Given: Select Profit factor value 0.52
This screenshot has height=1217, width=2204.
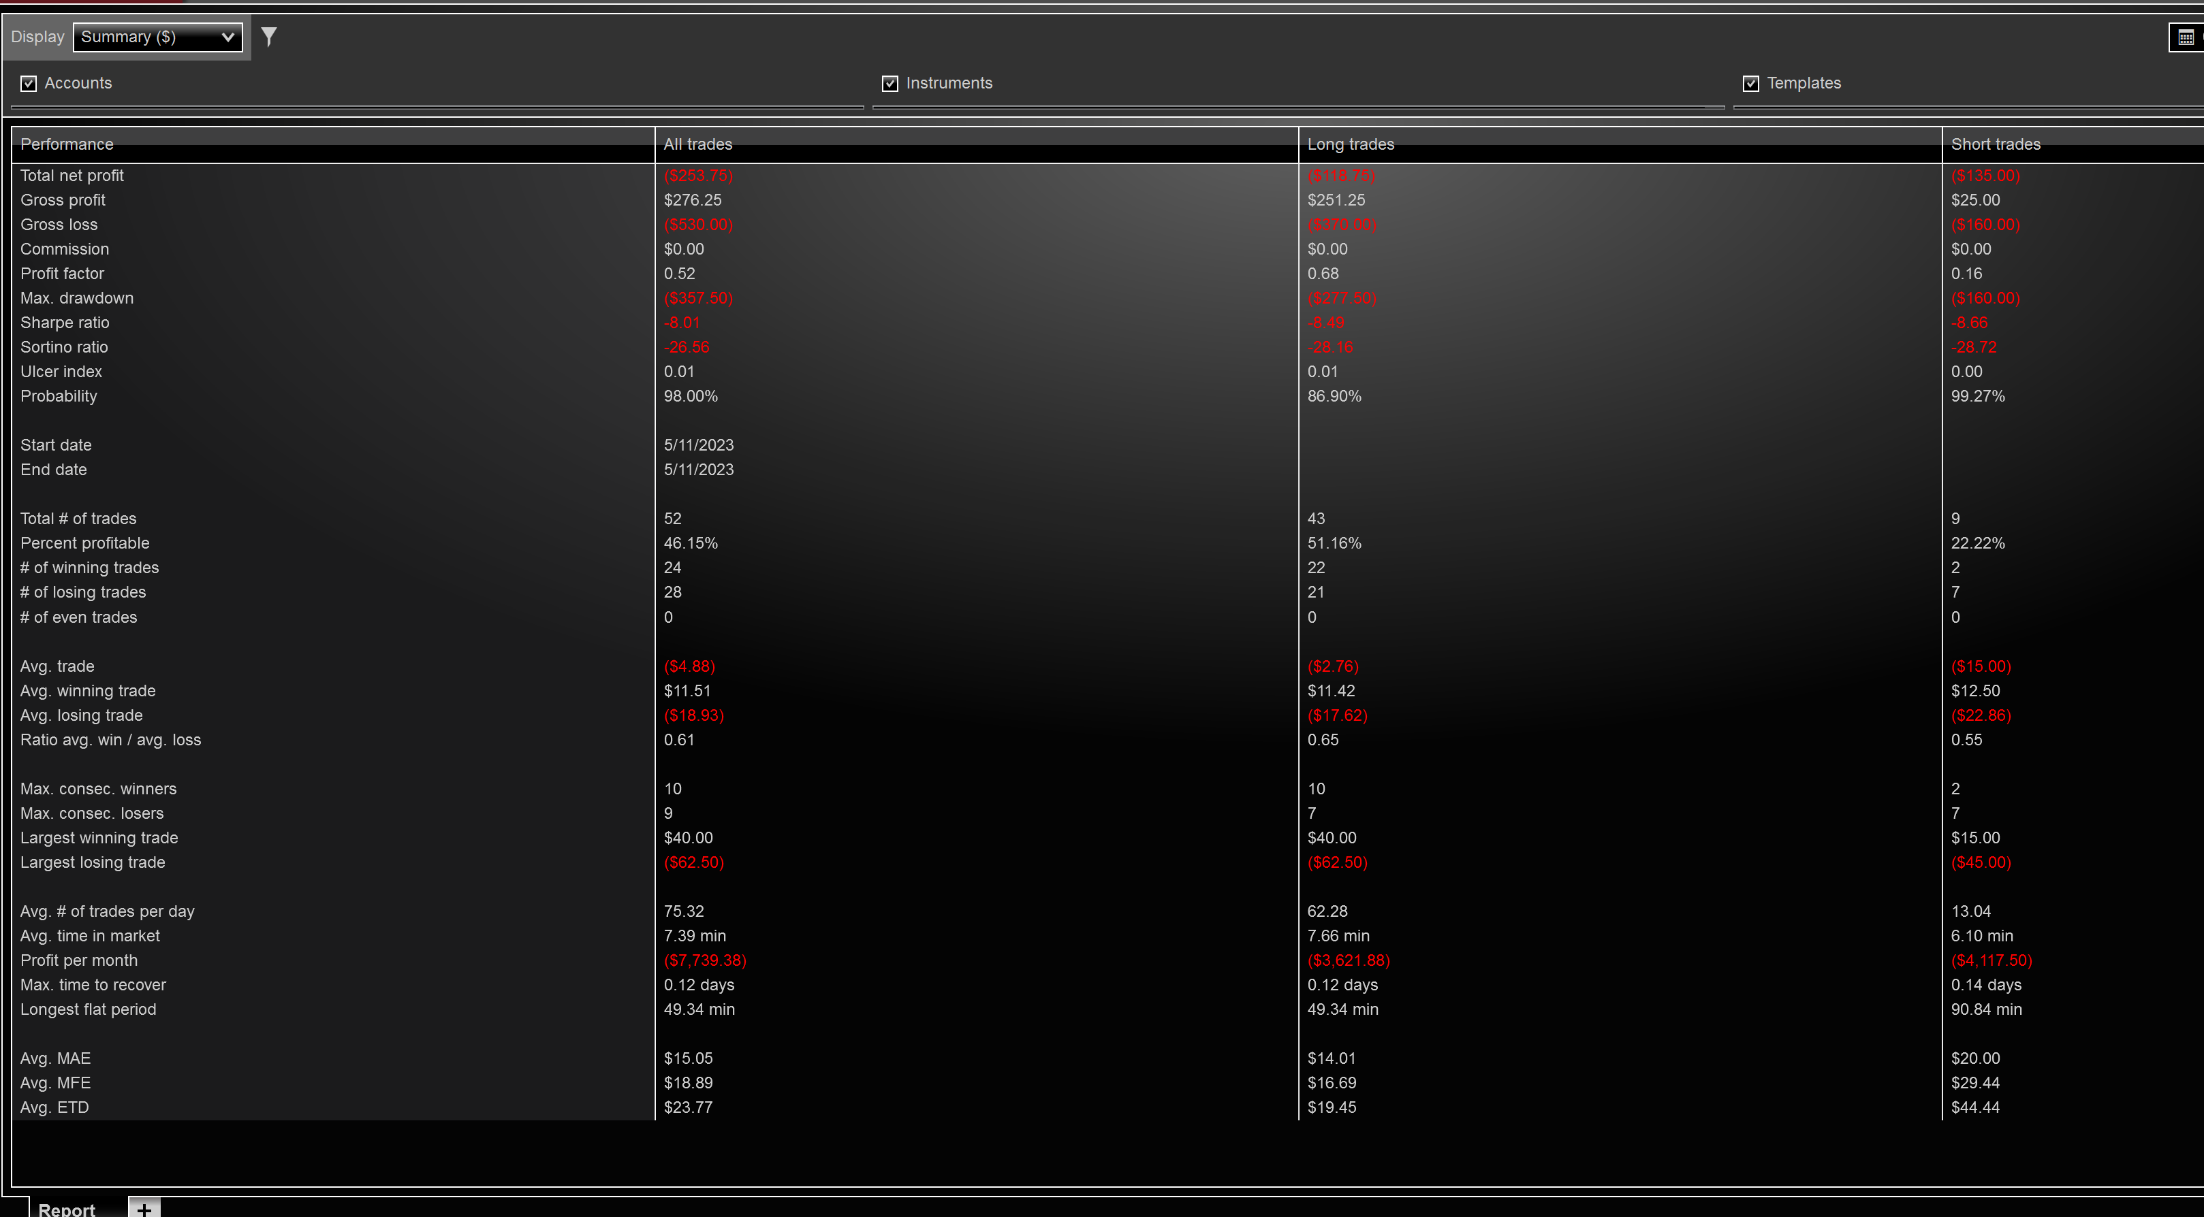Looking at the screenshot, I should click(x=679, y=274).
